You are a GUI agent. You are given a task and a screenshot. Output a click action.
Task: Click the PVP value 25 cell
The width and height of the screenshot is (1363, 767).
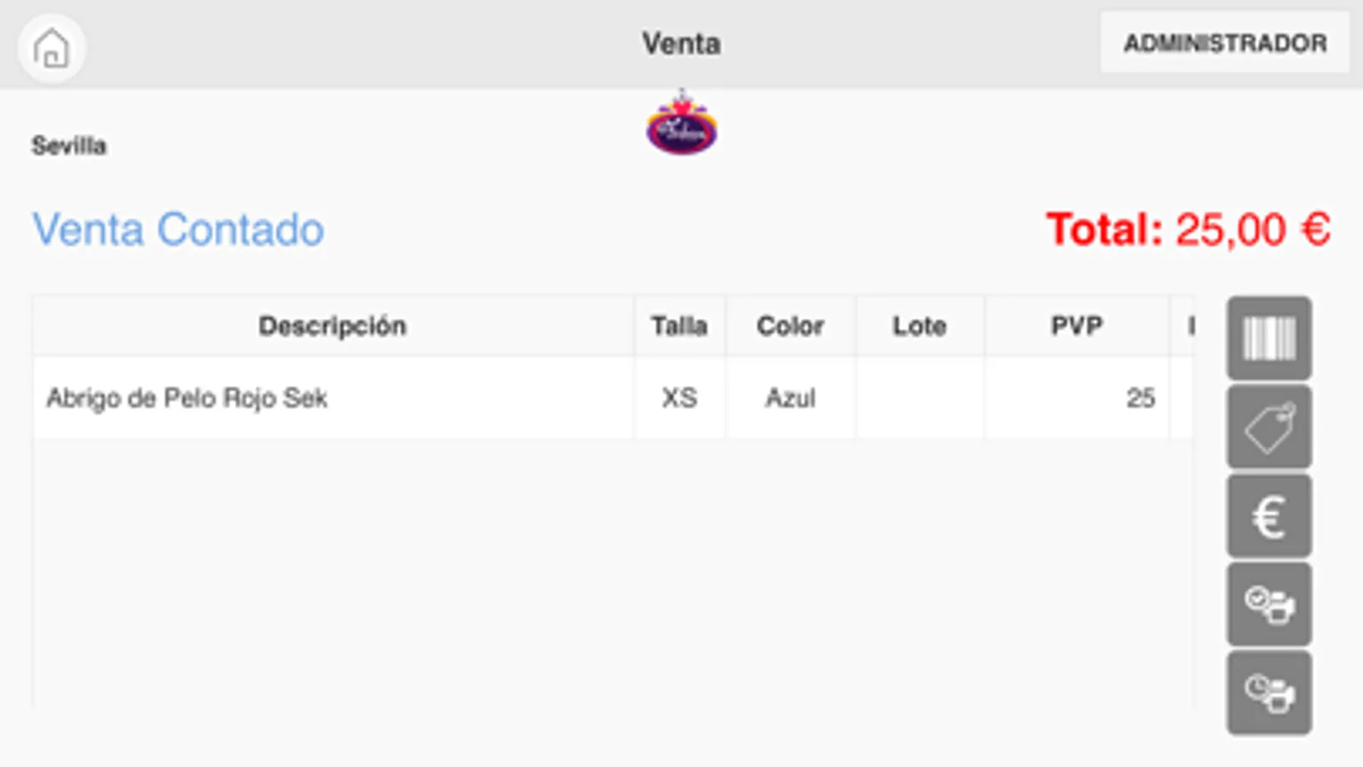pos(1076,398)
